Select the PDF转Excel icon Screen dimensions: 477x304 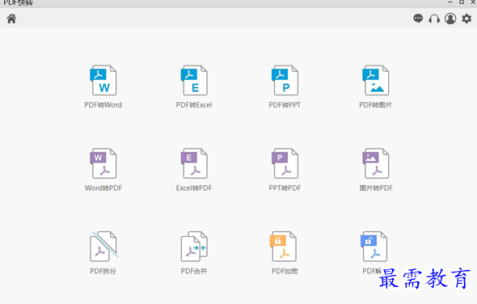pos(194,80)
